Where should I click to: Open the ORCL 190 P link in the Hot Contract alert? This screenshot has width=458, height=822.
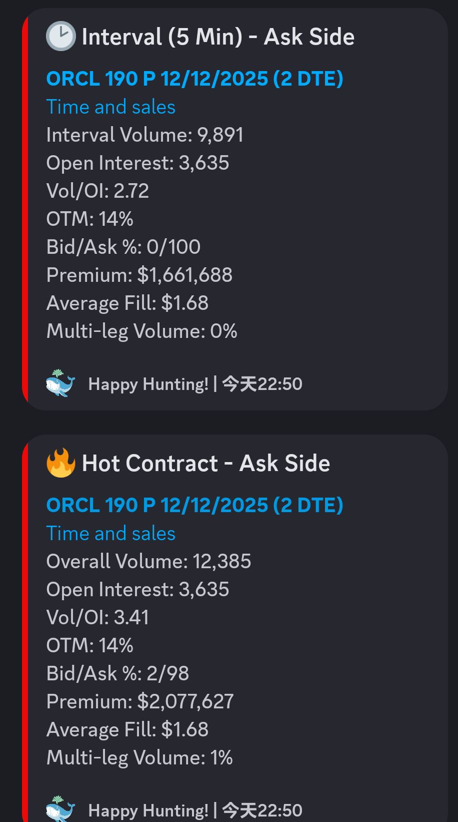point(194,505)
